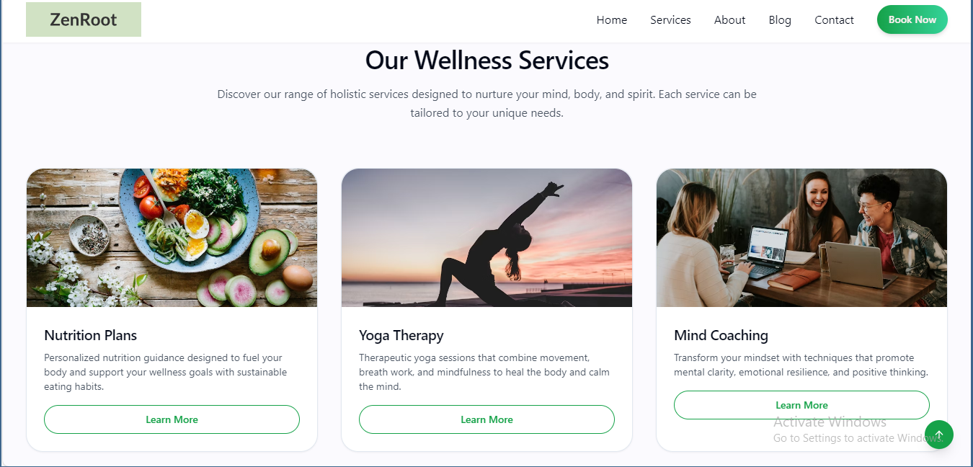Select Contact in the navigation bar
This screenshot has height=467, width=973.
pos(834,20)
